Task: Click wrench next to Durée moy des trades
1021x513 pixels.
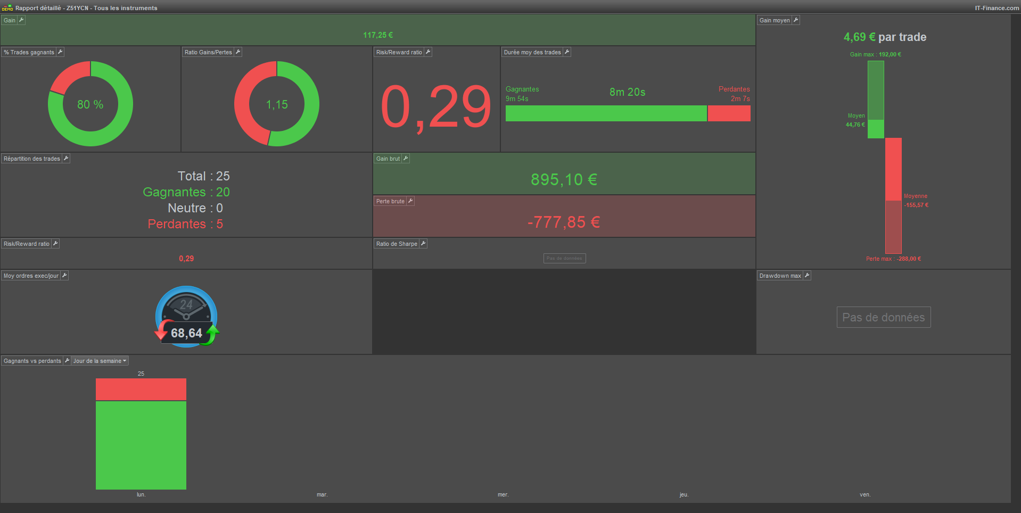Action: pos(567,52)
